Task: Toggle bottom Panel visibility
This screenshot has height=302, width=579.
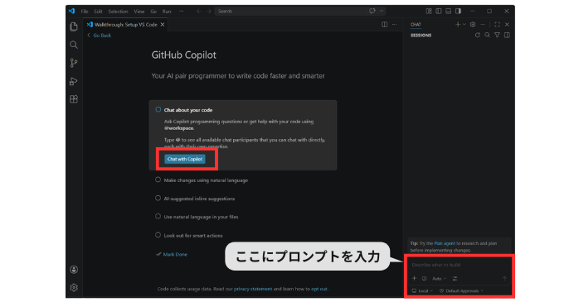Action: [x=448, y=11]
